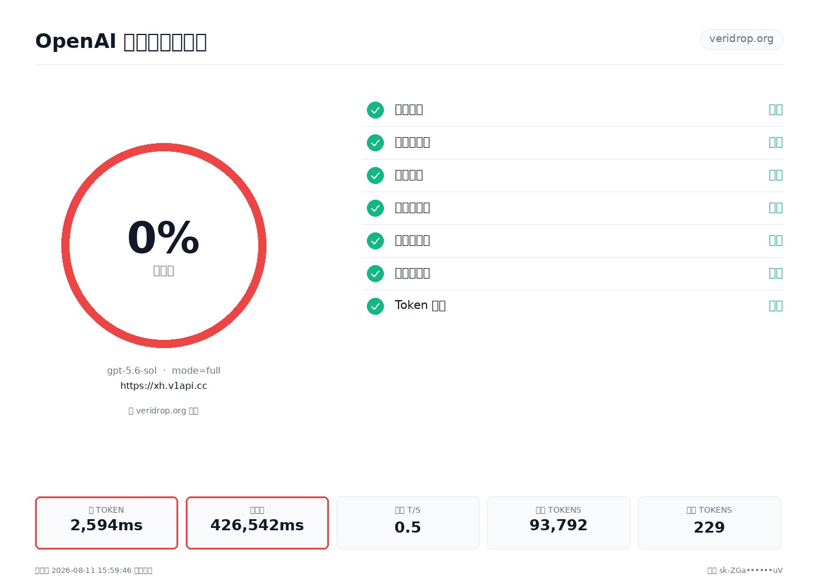This screenshot has width=818, height=584.
Task: Click the topmost green check icon in list
Action: point(375,110)
